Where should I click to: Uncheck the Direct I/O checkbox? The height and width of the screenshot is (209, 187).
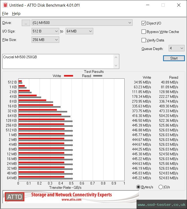(144, 23)
